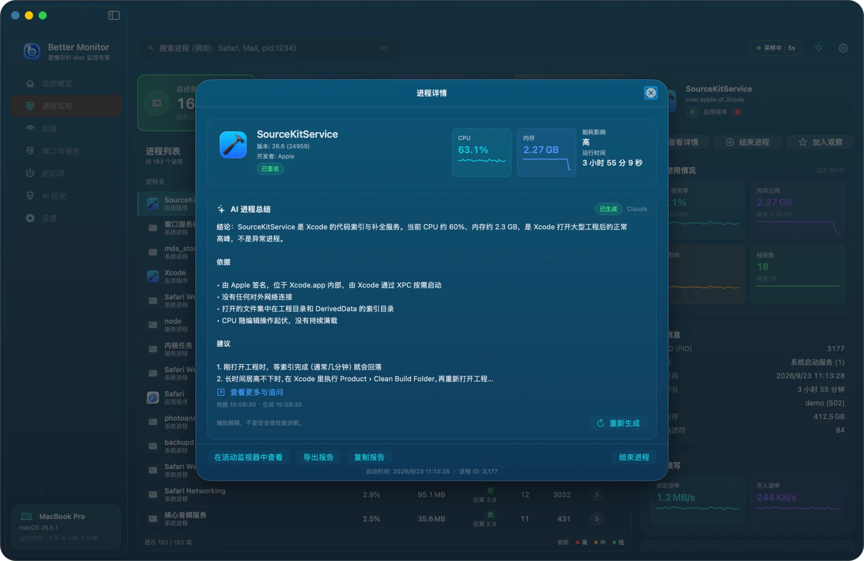Click 结束进程 button in side panel
This screenshot has height=561, width=864.
[x=747, y=142]
